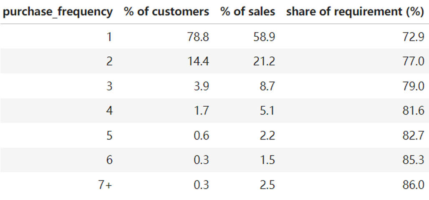Click the 14.4 cell in % of customers
Image resolution: width=429 pixels, height=200 pixels.
198,62
